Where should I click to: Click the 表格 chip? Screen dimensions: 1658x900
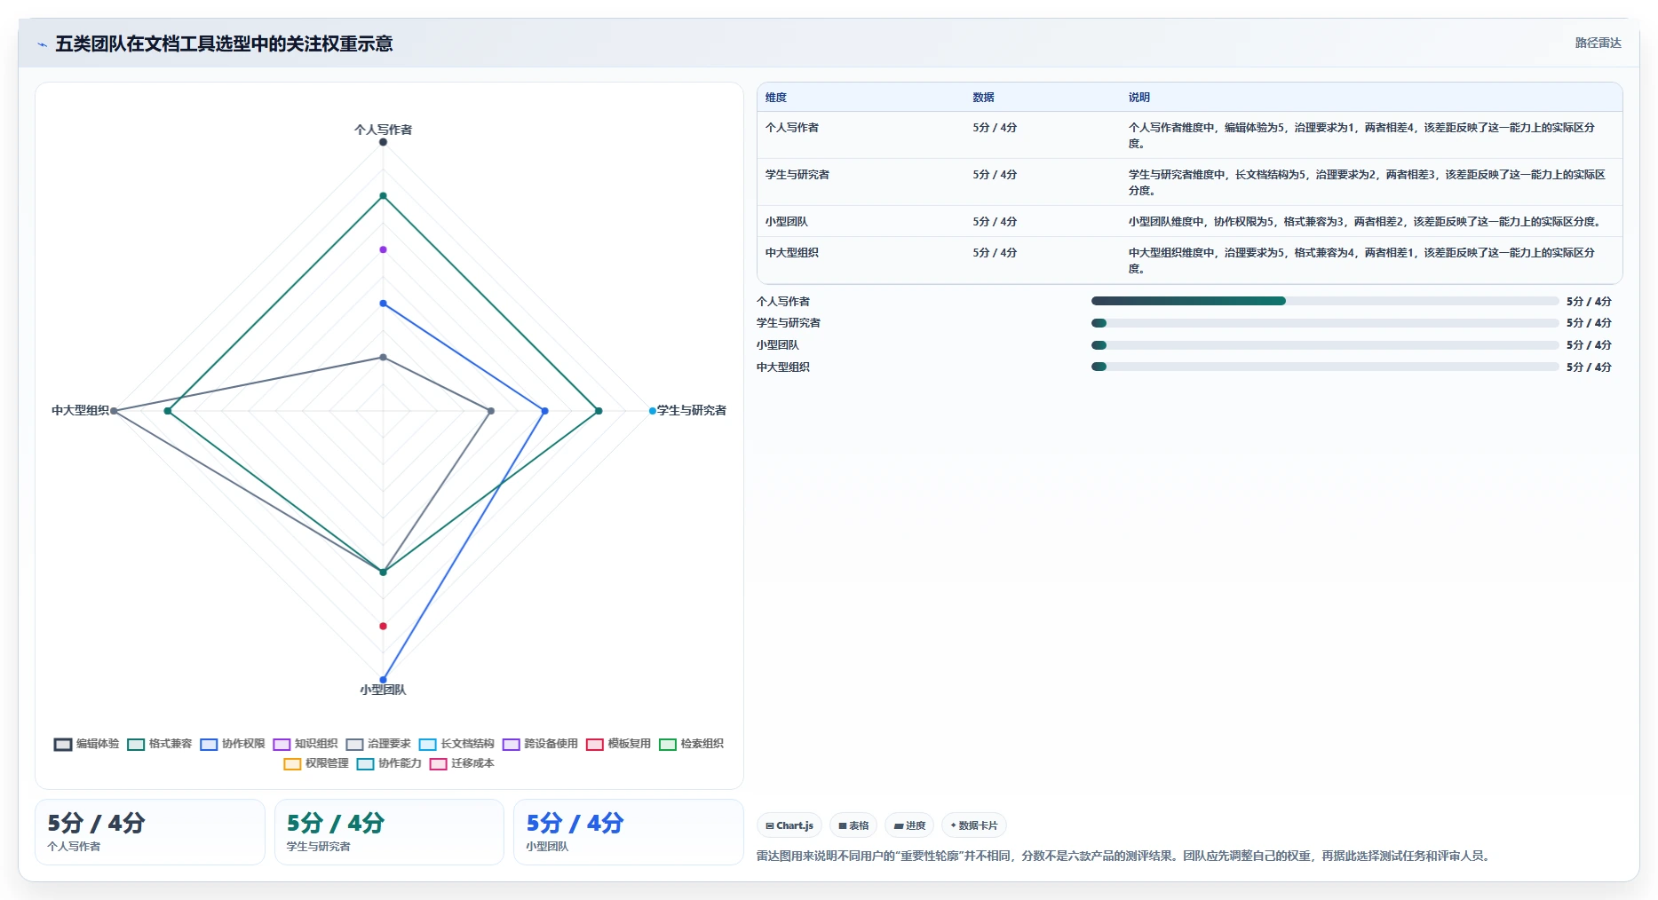point(853,825)
